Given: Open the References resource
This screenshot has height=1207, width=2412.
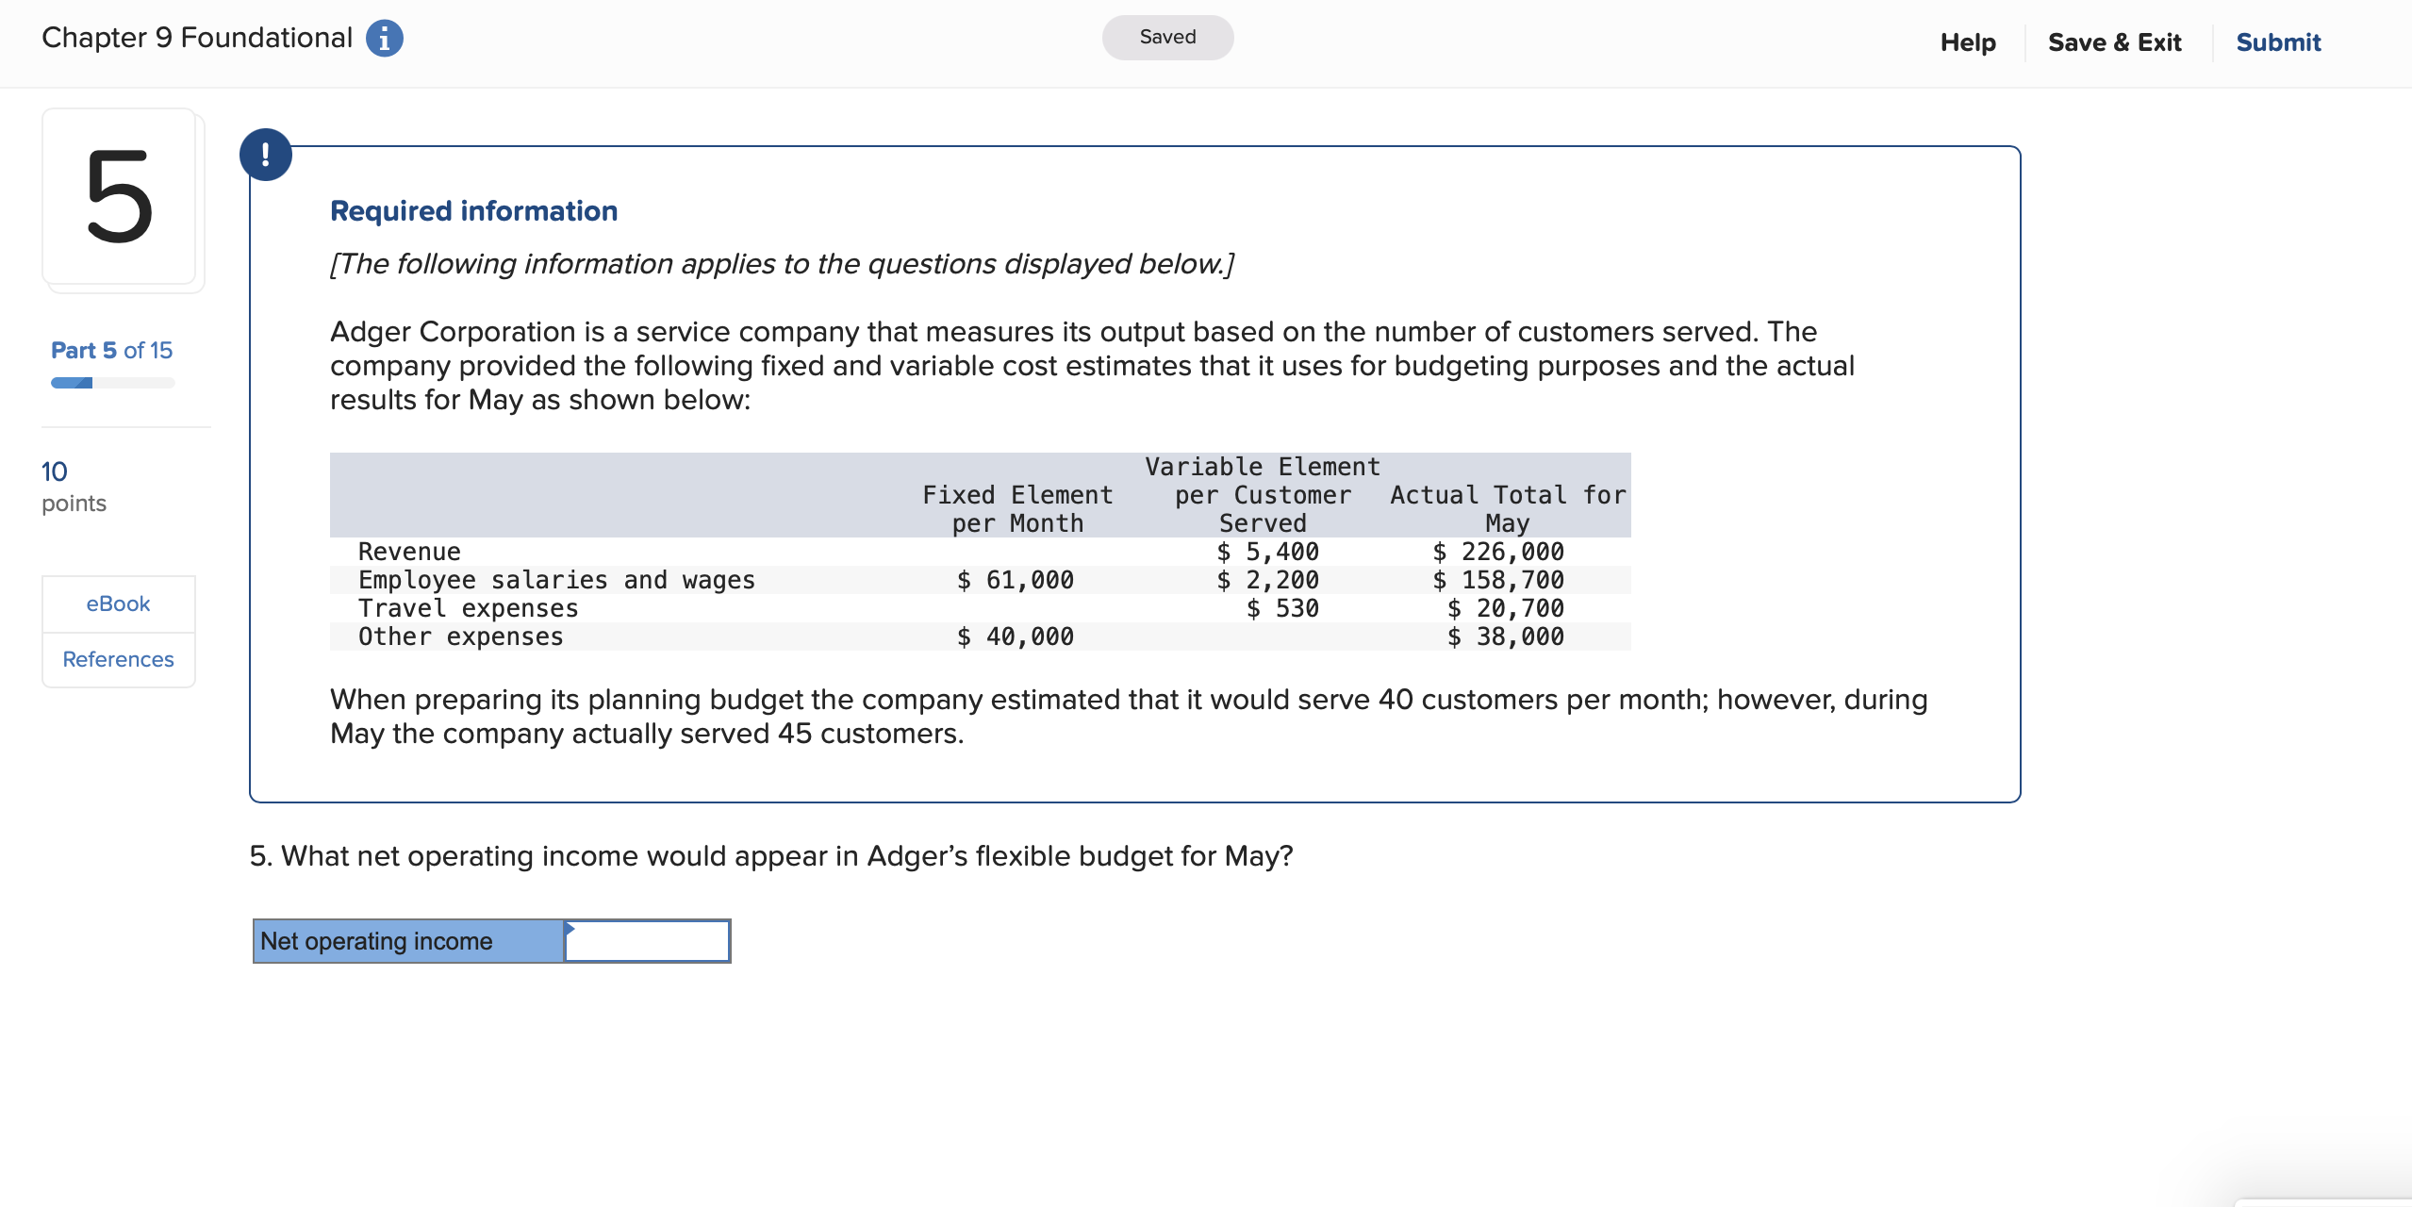Looking at the screenshot, I should pyautogui.click(x=117, y=659).
